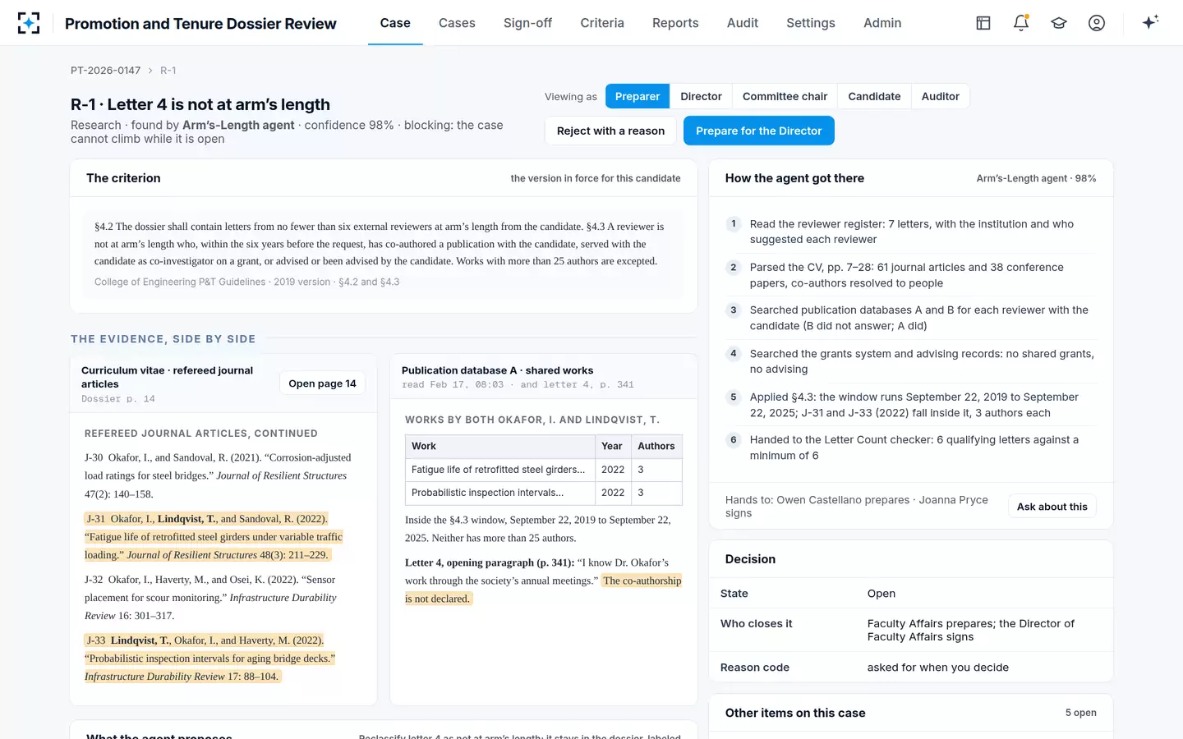The width and height of the screenshot is (1183, 739).
Task: Click the app logo icon
Action: [x=29, y=23]
